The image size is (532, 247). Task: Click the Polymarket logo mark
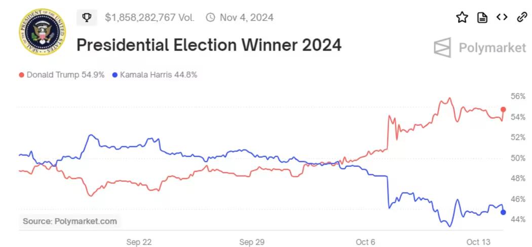(442, 47)
